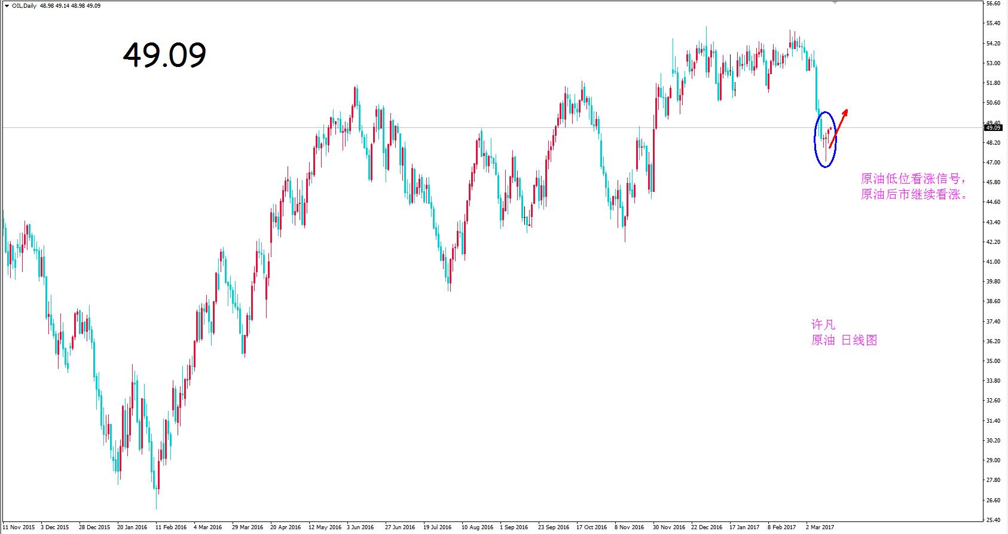Screen dimensions: 1008x534
Task: Click the 55.40 level on price scale
Action: 993,23
